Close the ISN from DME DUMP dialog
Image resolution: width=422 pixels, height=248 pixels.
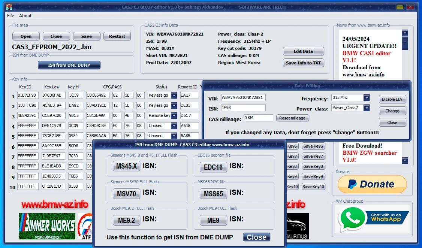point(256,237)
